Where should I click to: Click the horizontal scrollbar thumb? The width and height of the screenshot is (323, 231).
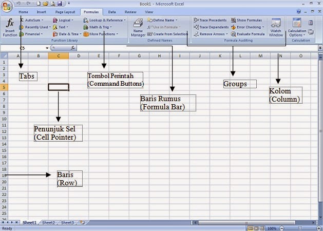pos(246,223)
